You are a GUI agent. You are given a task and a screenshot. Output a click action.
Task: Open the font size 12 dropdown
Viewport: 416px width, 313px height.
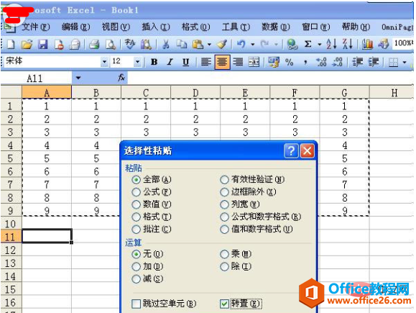tap(137, 62)
